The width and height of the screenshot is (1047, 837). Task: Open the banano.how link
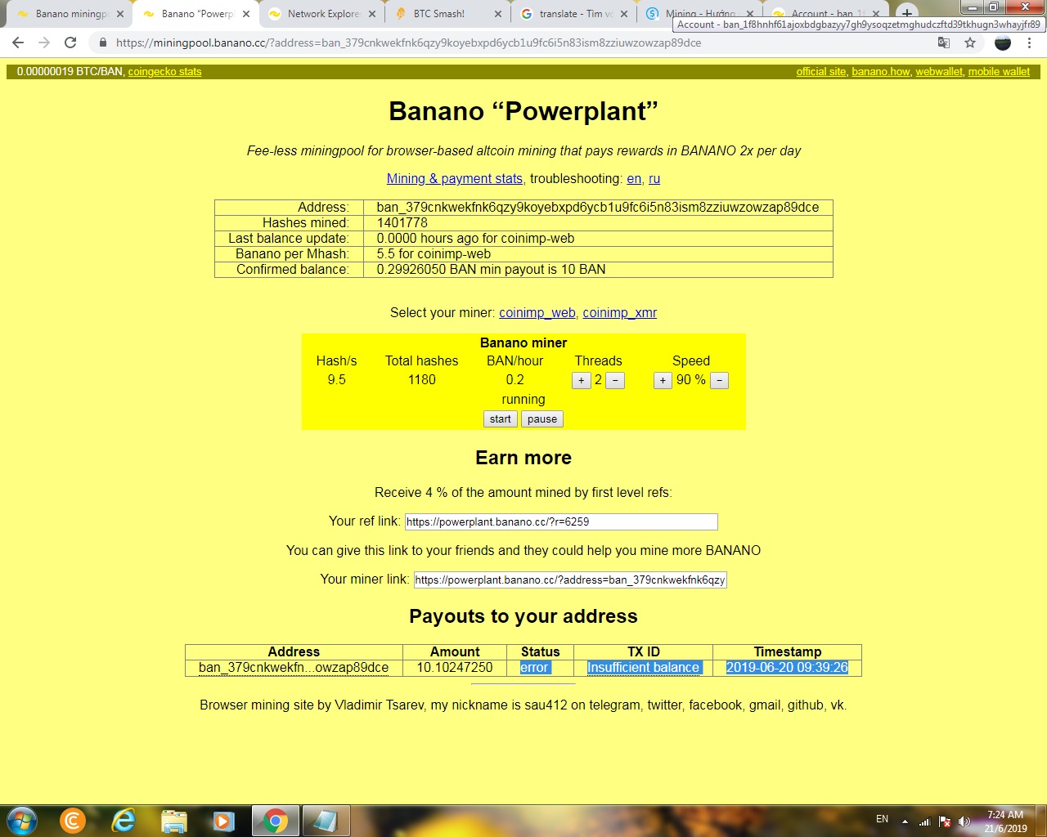881,72
